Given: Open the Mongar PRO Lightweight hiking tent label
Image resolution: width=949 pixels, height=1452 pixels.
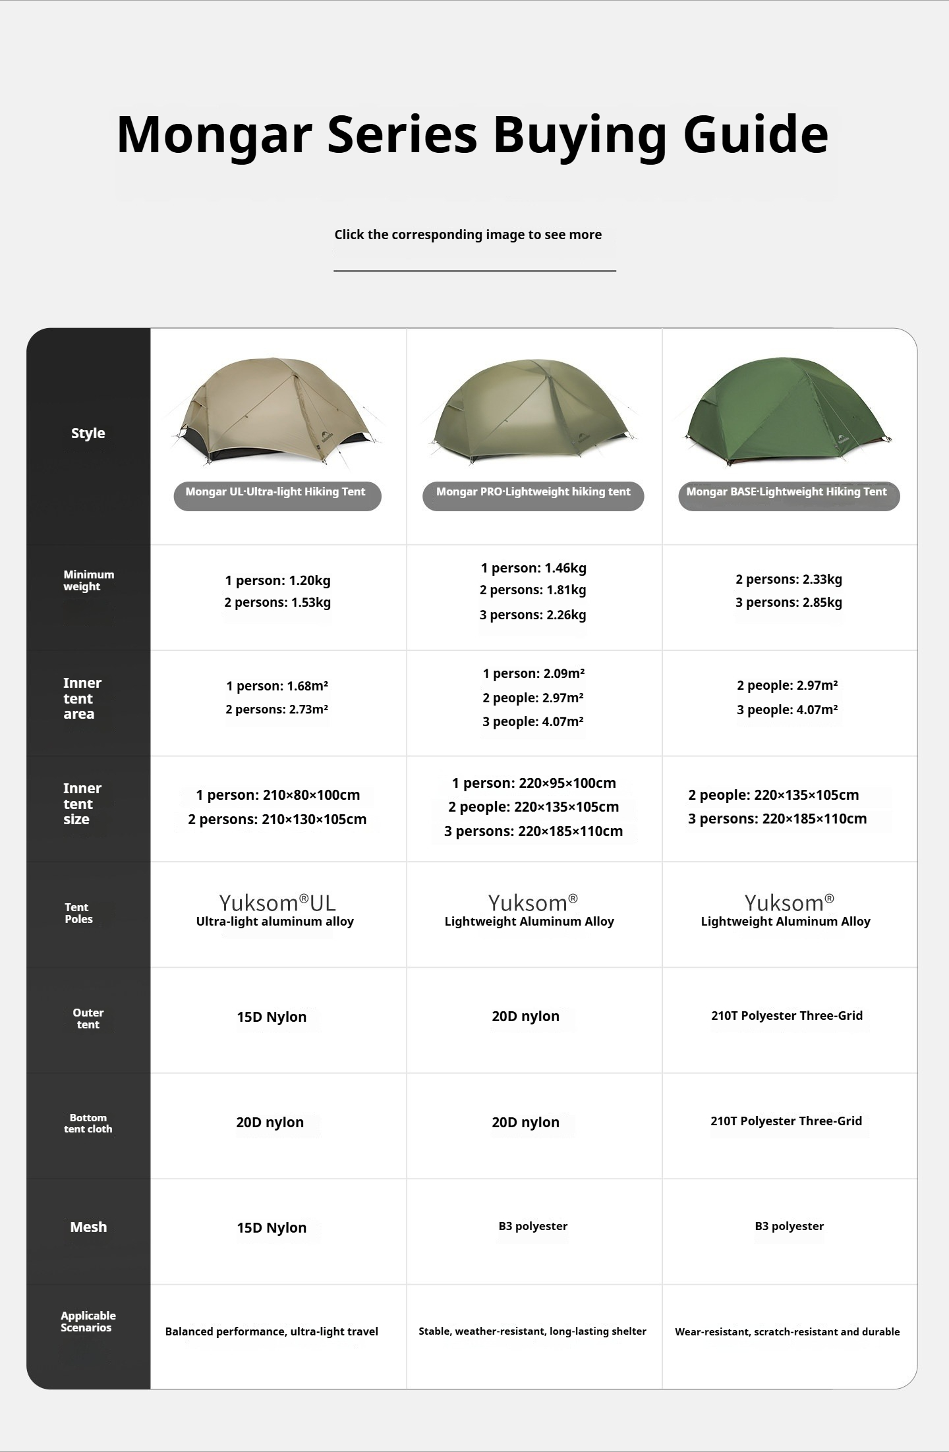Looking at the screenshot, I should click(x=532, y=495).
